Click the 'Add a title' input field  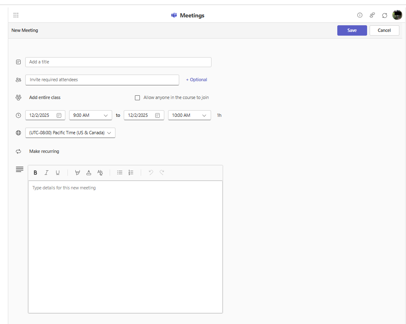click(x=118, y=62)
